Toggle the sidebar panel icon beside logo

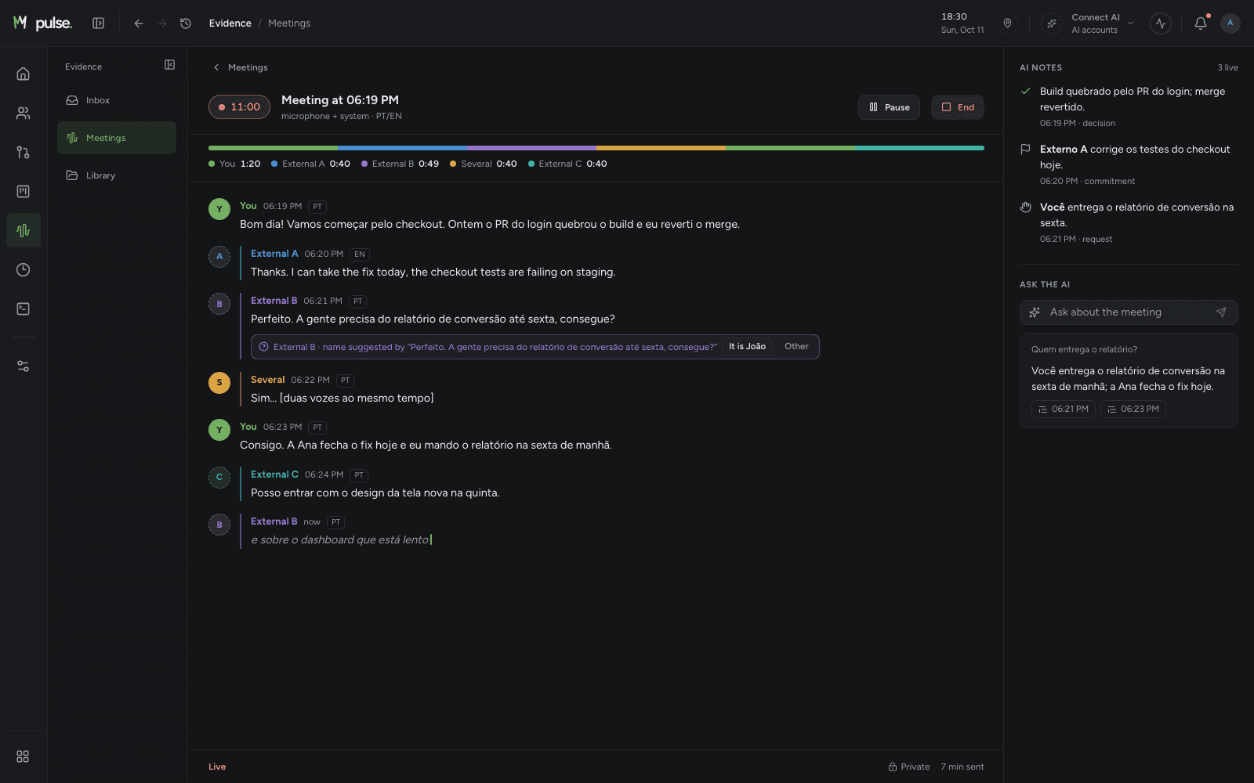98,23
